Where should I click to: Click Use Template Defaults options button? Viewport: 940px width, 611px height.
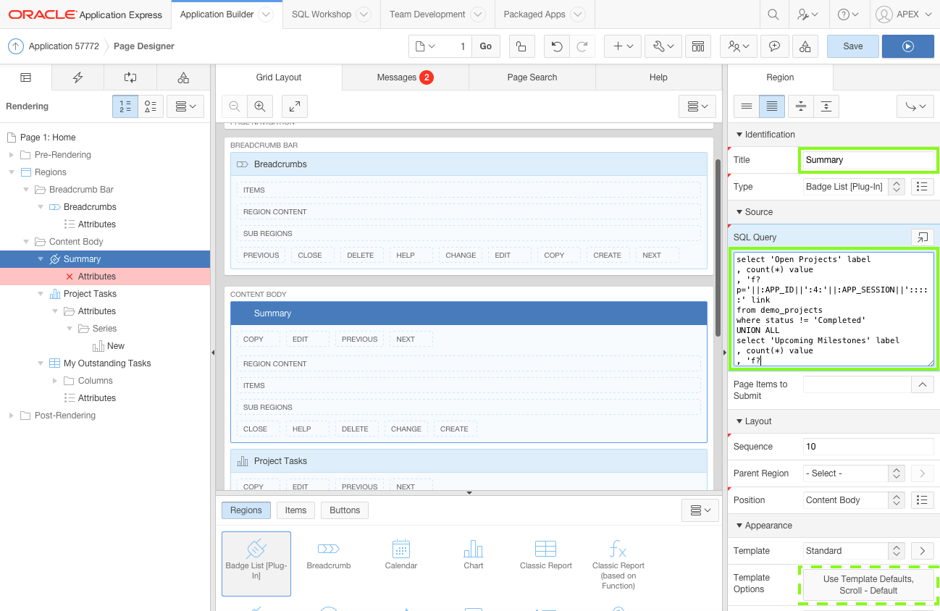pyautogui.click(x=868, y=584)
